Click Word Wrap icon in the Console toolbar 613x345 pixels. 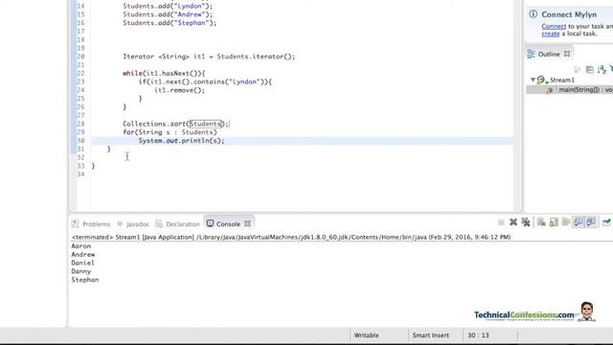[x=566, y=222]
